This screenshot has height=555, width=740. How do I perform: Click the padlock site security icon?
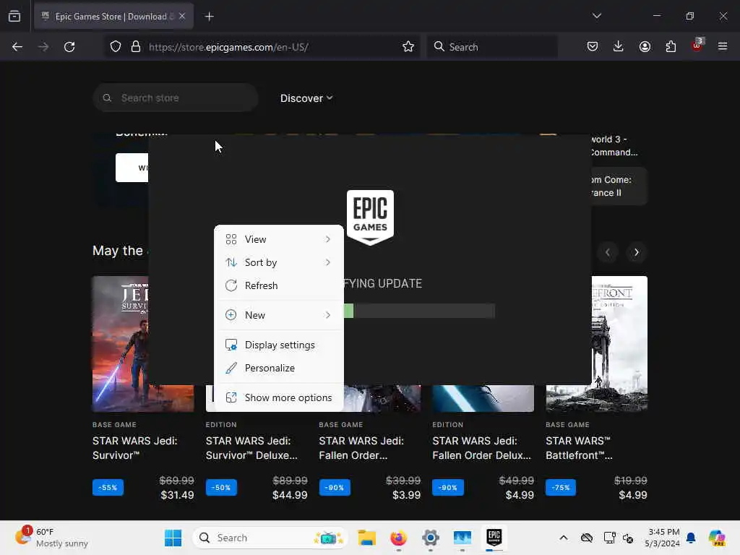[136, 47]
